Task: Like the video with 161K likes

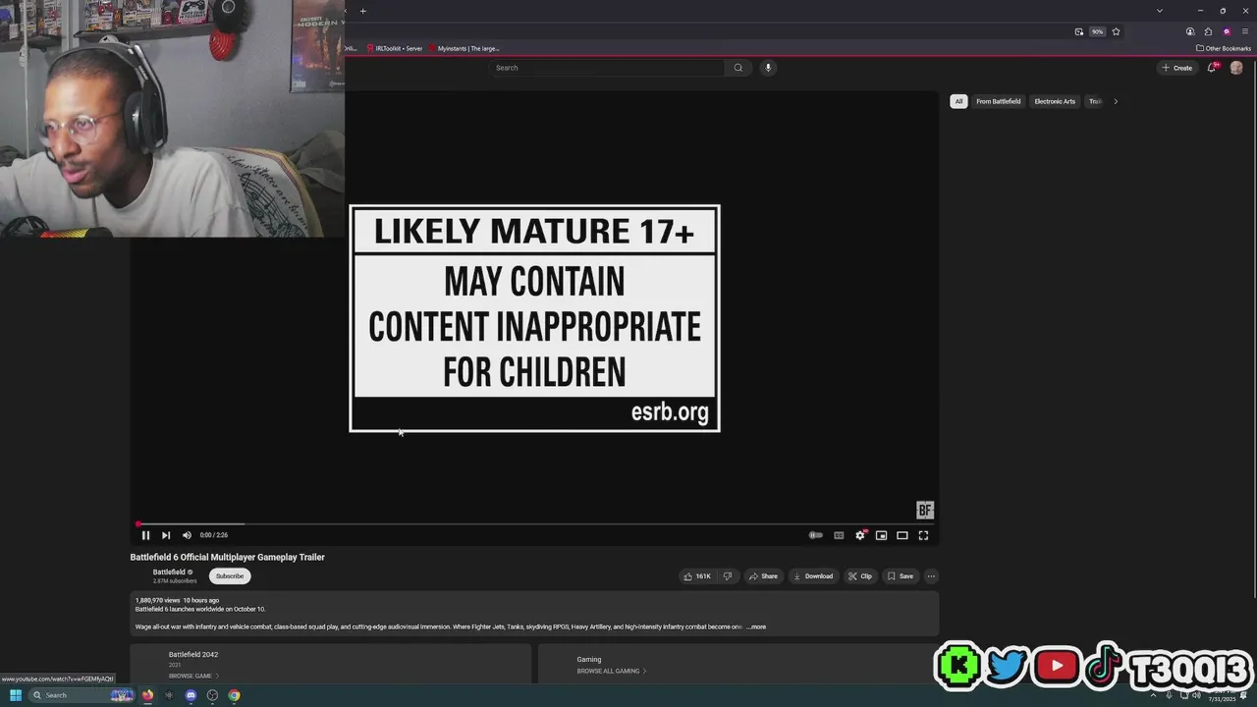Action: [x=697, y=576]
